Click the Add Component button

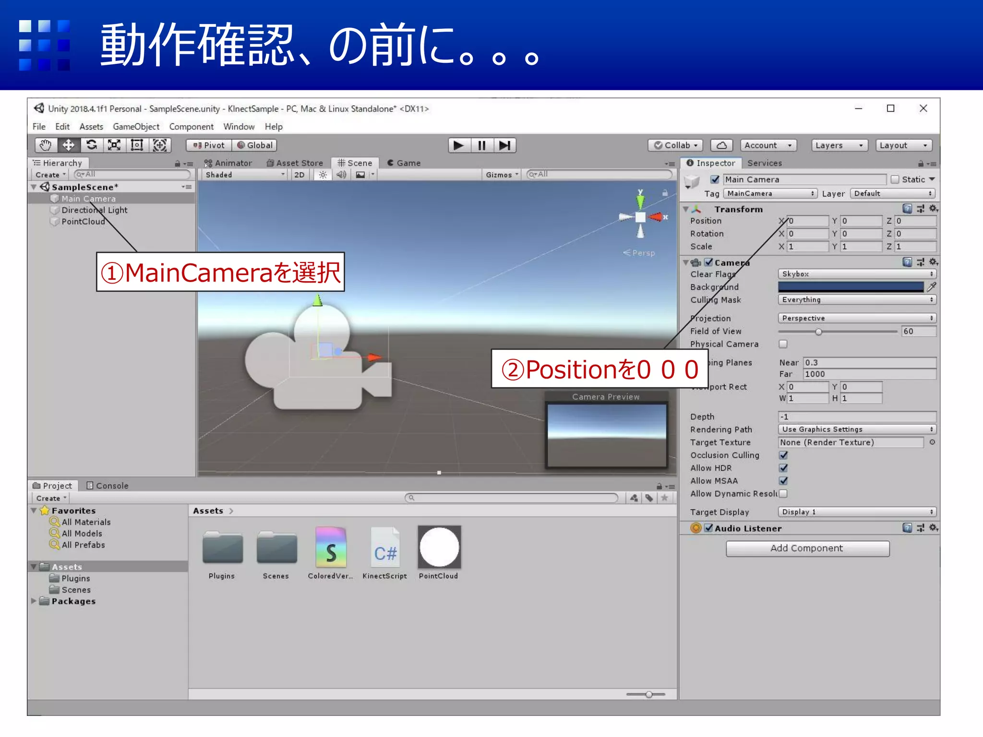[807, 548]
